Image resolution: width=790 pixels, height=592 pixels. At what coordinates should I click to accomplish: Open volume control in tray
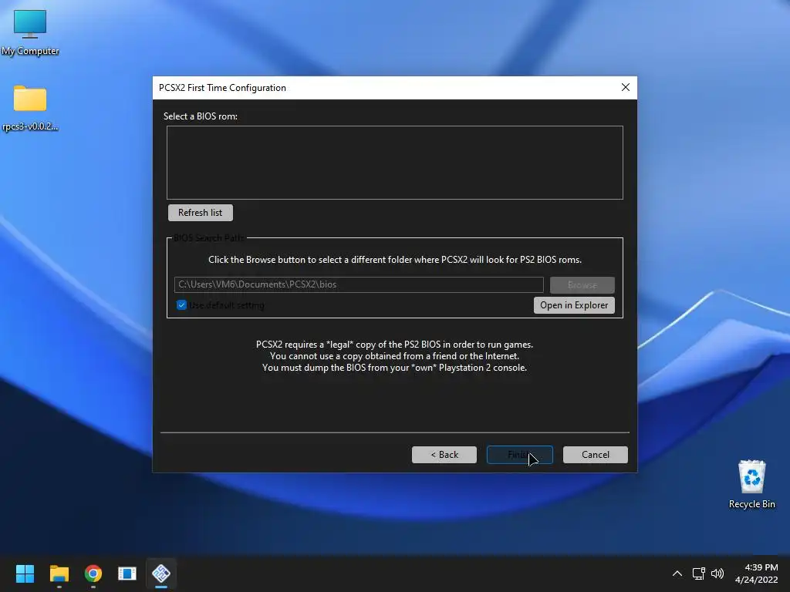[x=717, y=573]
